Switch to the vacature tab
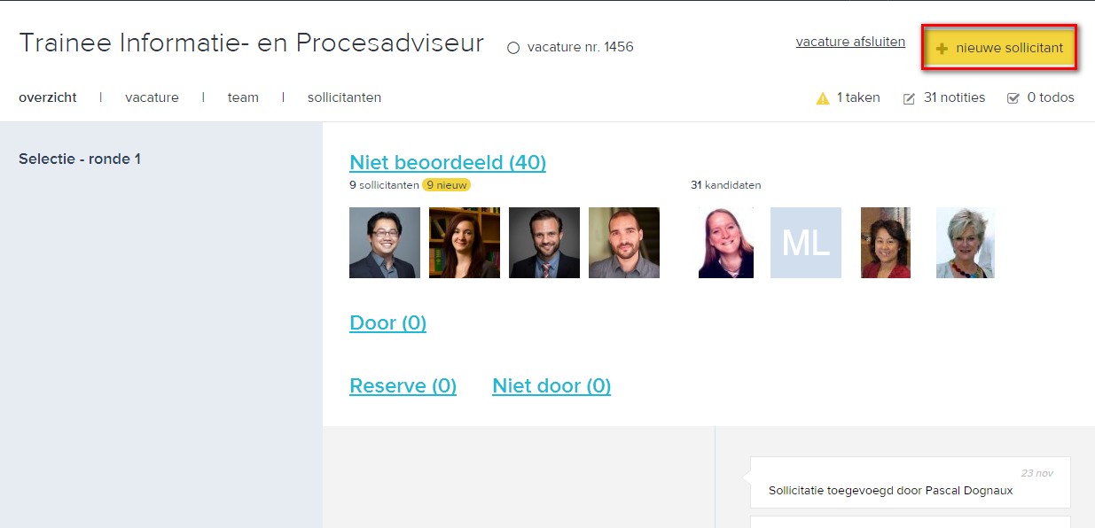Screen dimensions: 1095x528 [152, 97]
